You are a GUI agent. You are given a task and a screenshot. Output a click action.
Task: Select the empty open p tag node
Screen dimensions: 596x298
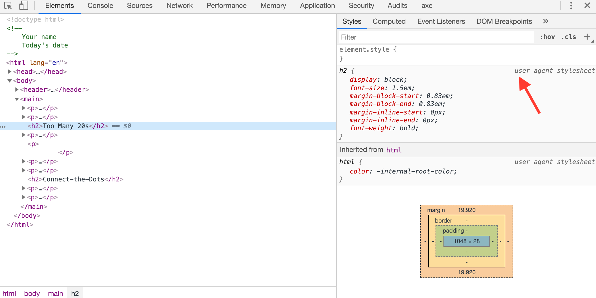tap(33, 144)
